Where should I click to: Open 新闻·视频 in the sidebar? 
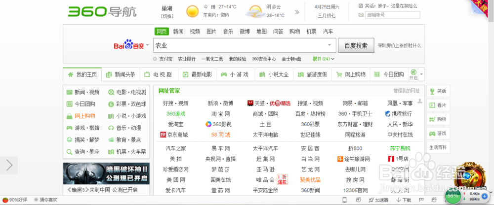pos(83,92)
